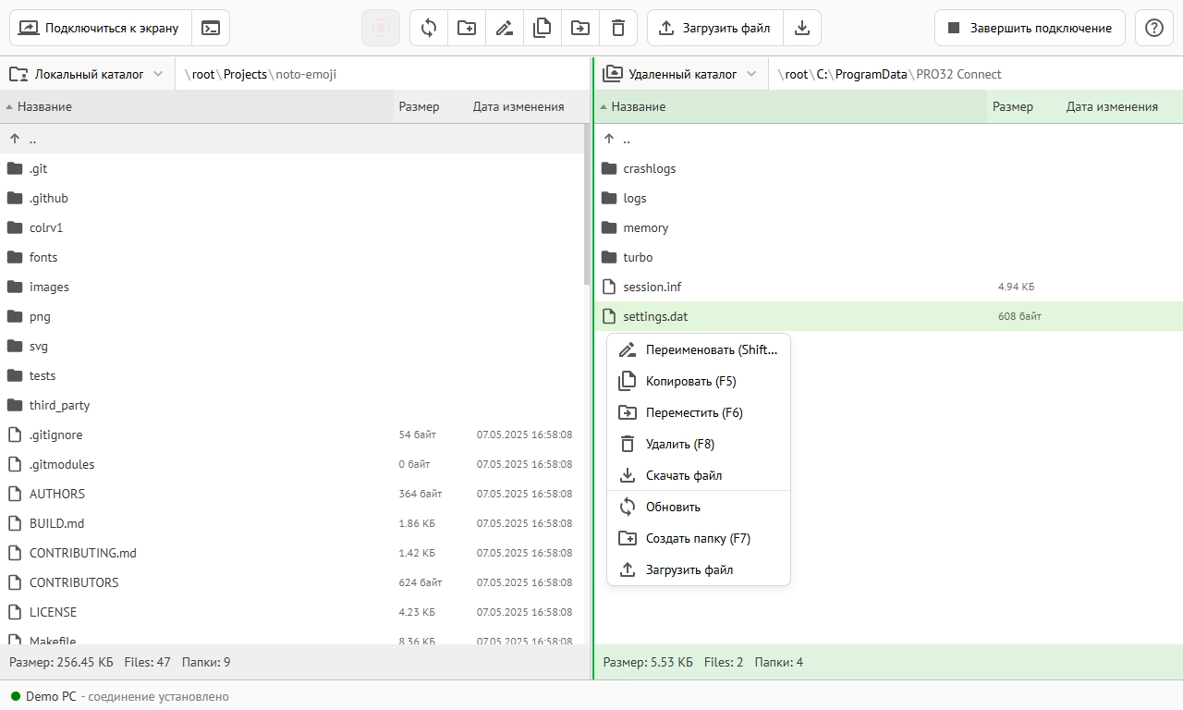Screen dimensions: 1183x710
Task: Select the remote turbo folder
Action: coord(888,257)
